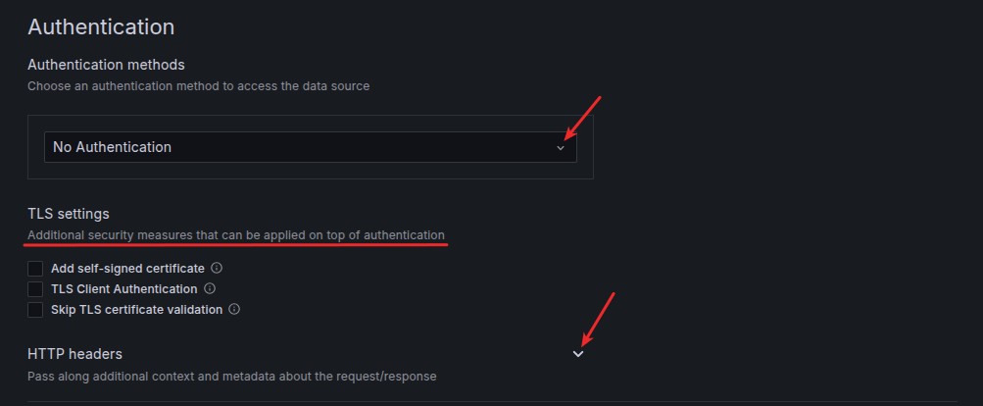Click the Choose an authentication method description

pos(198,86)
